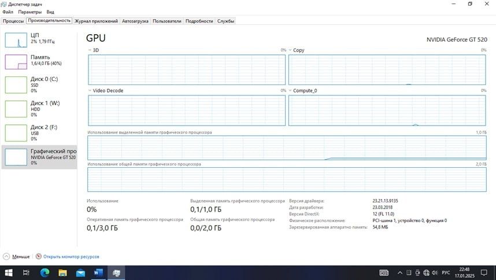Switch to the Журнал приложений tab

[x=96, y=21]
